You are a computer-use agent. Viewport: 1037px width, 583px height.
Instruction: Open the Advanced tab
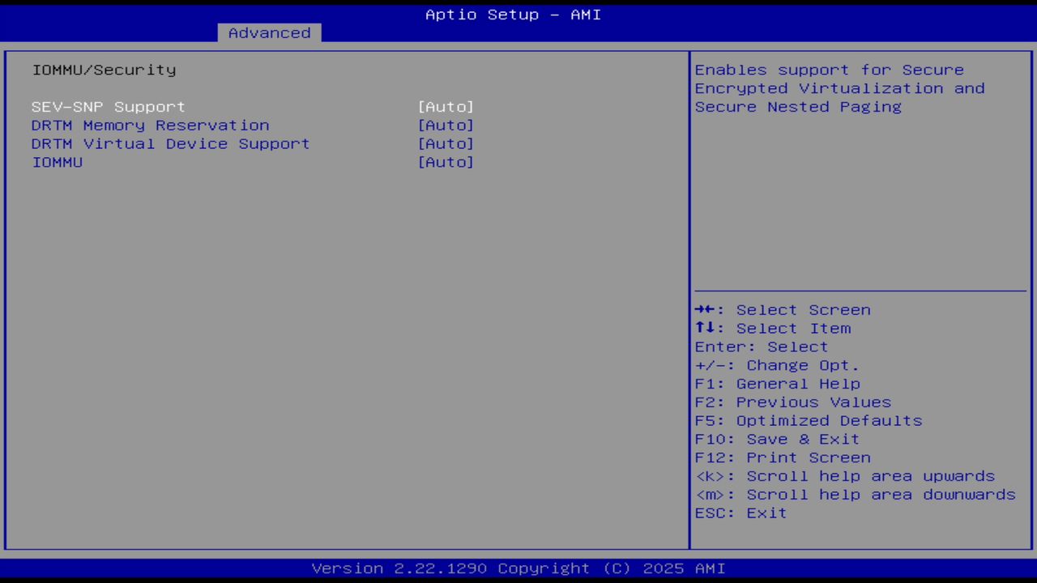[269, 32]
